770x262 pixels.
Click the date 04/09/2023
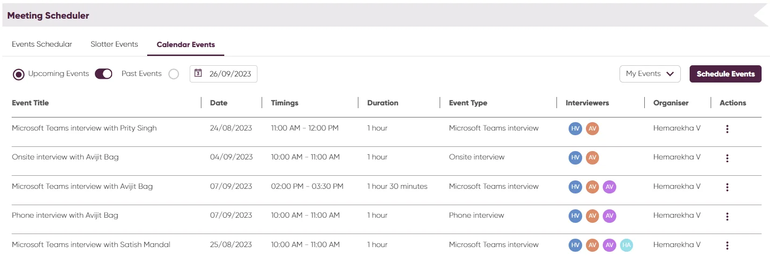click(231, 157)
